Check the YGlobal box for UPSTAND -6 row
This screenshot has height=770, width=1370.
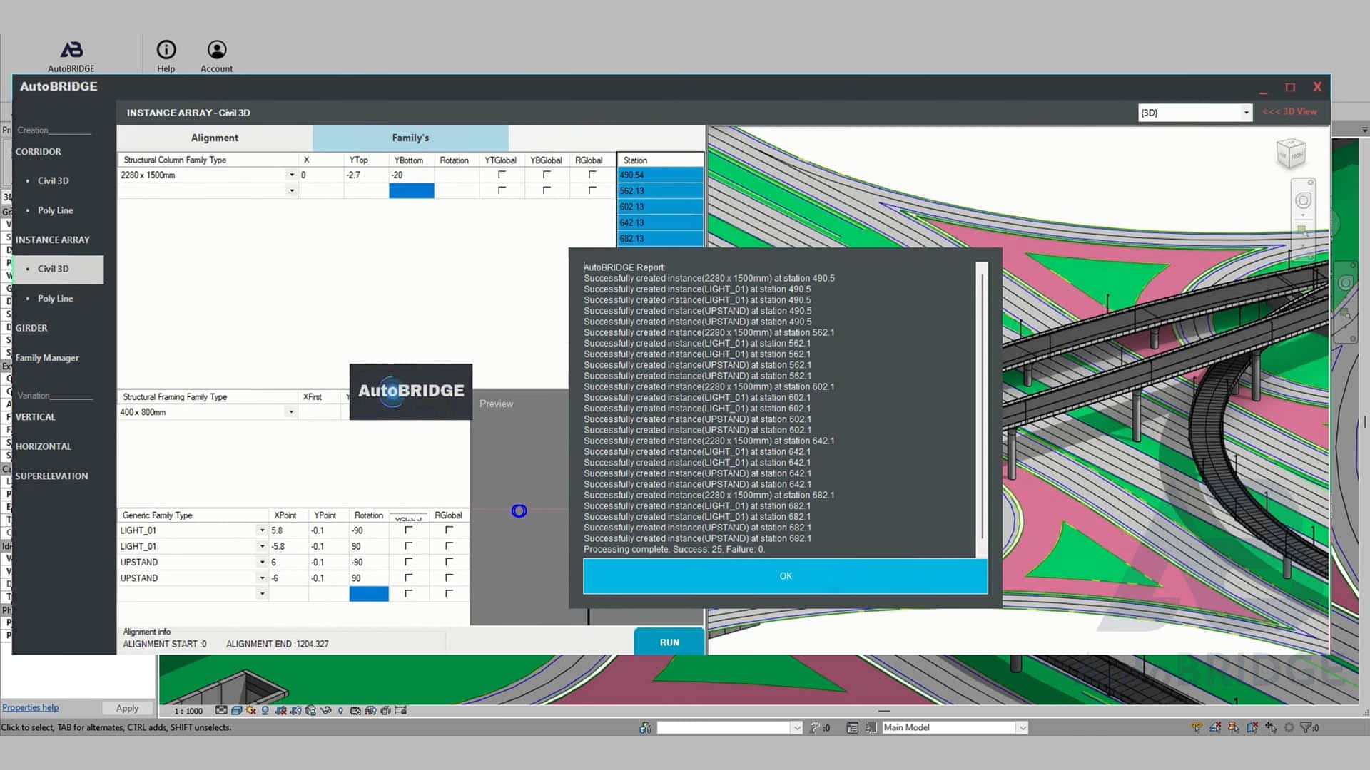pos(408,577)
